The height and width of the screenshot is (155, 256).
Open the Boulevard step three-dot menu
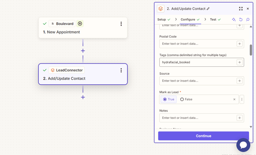[x=121, y=24]
